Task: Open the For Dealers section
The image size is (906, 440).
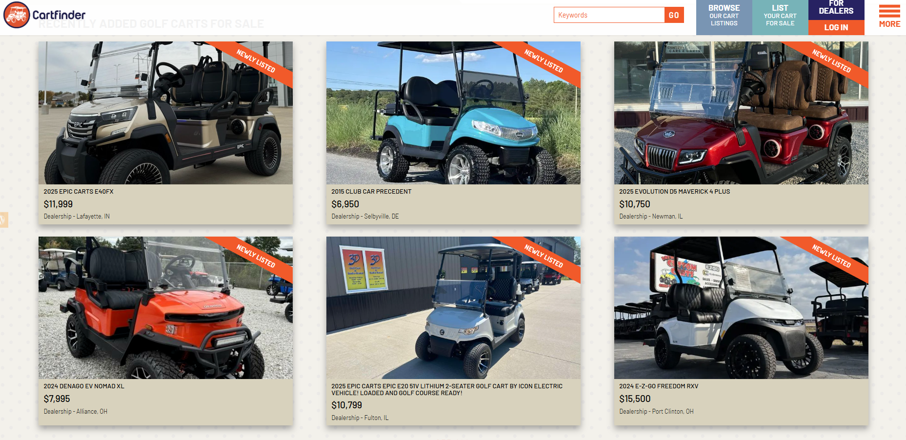Action: (x=836, y=9)
